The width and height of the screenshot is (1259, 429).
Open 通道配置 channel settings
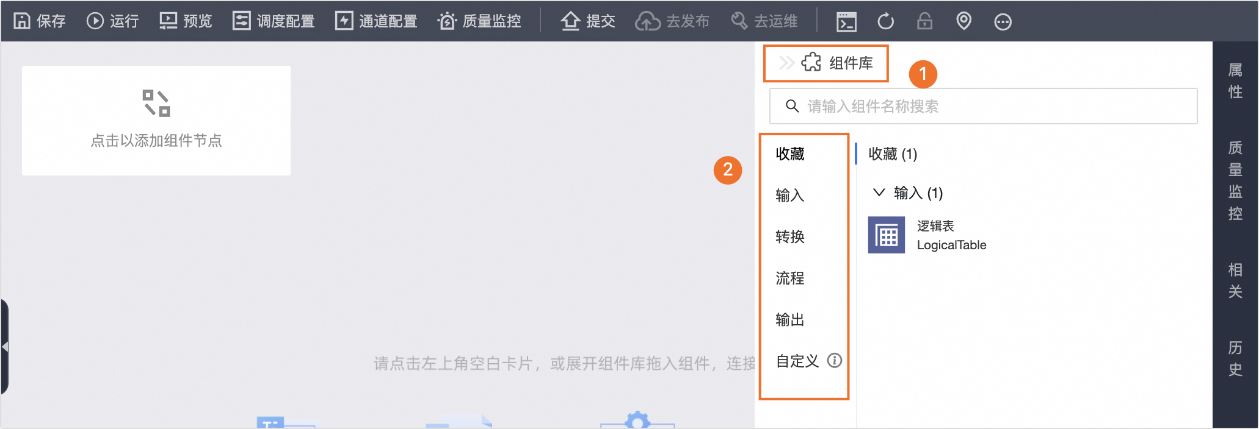376,21
